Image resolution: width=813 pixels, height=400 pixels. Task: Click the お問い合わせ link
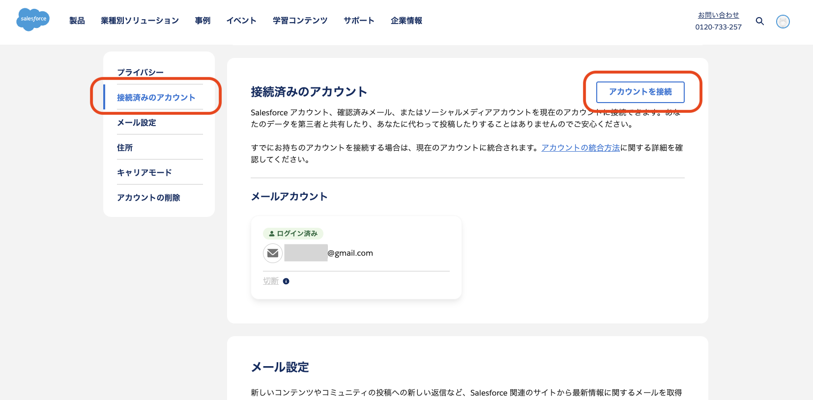tap(718, 15)
